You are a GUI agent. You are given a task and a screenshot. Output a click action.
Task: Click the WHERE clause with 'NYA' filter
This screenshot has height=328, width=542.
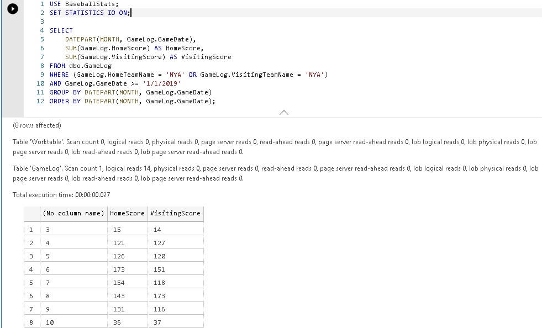coord(189,75)
